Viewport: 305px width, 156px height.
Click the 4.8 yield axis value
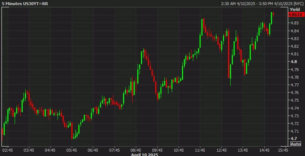click(294, 62)
